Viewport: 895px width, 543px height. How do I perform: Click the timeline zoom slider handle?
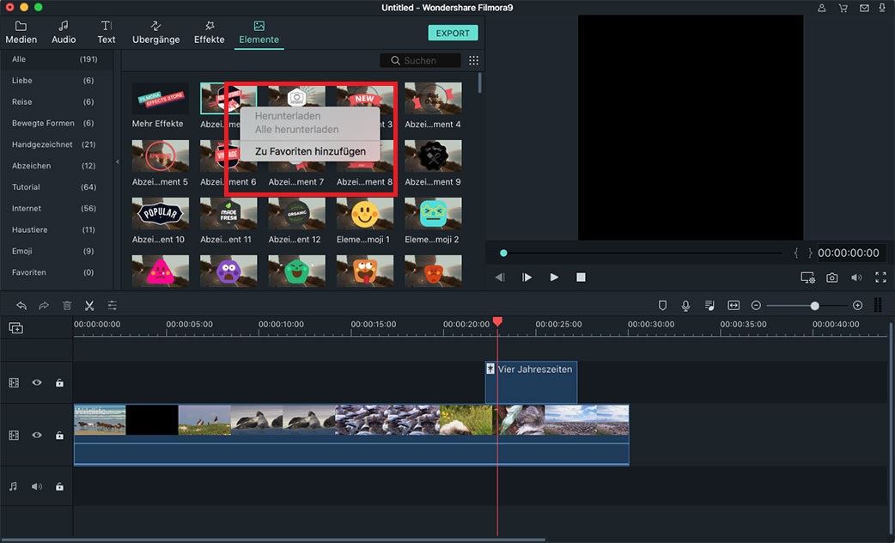click(814, 306)
